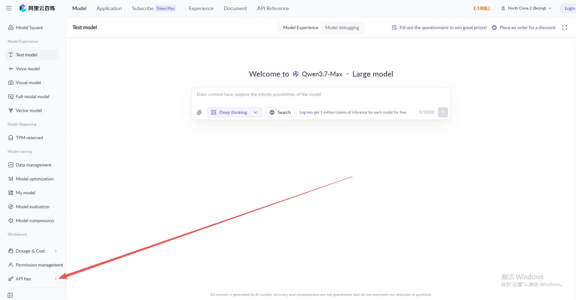Open the Model top menu
Image resolution: width=576 pixels, height=300 pixels.
coord(79,8)
